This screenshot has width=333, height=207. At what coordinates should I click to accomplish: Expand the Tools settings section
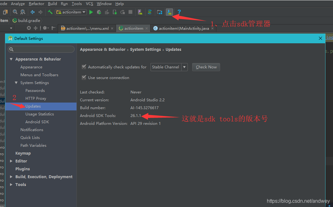11,185
